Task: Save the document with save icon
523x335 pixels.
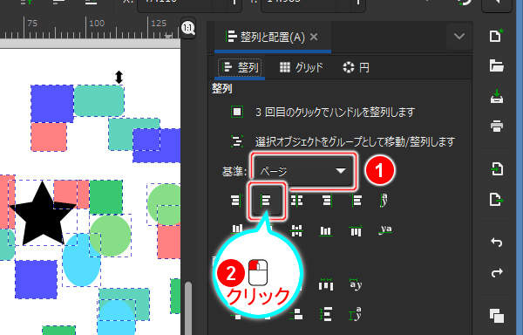Action: point(496,96)
